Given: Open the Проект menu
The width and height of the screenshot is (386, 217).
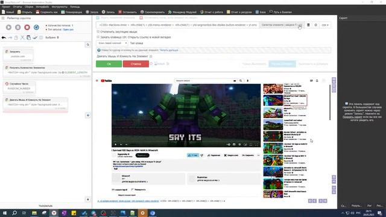Looking at the screenshot, I should click(x=6, y=7).
